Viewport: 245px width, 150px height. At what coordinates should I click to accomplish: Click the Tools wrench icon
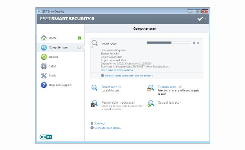[44, 76]
